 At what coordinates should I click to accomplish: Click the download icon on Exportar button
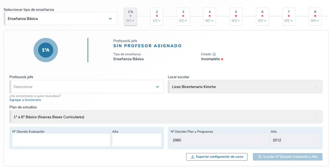(x=193, y=157)
